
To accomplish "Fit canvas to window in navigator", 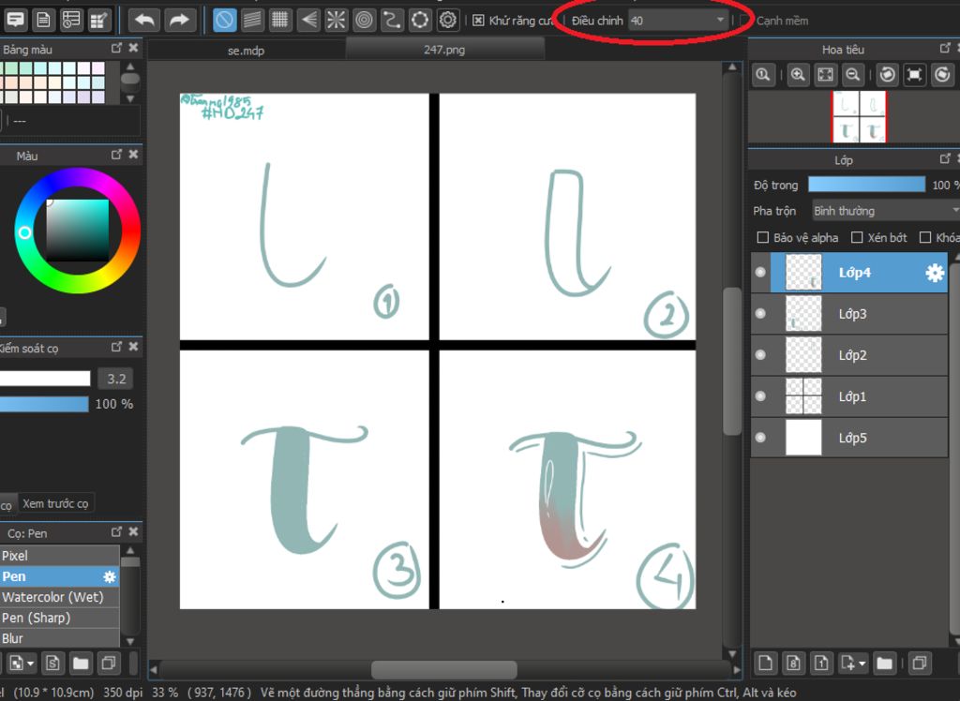I will click(825, 75).
